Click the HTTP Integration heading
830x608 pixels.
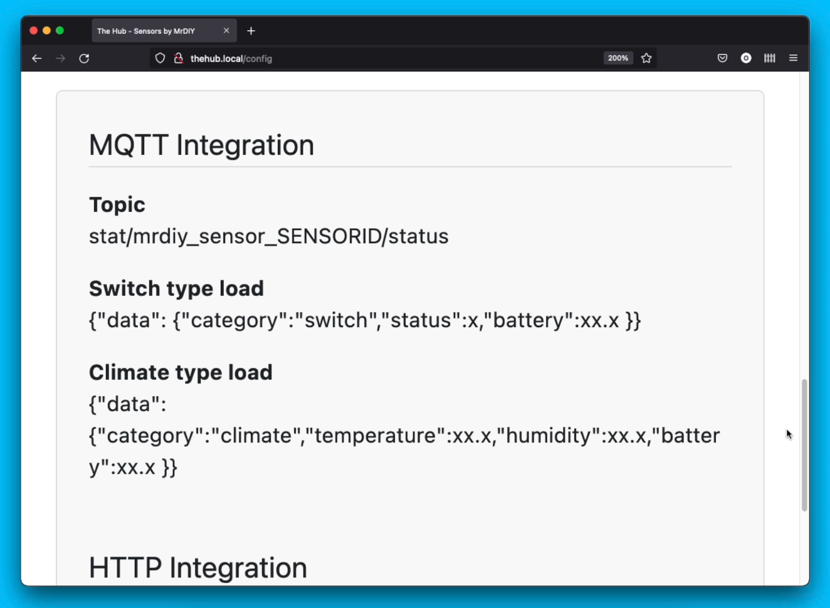click(197, 567)
